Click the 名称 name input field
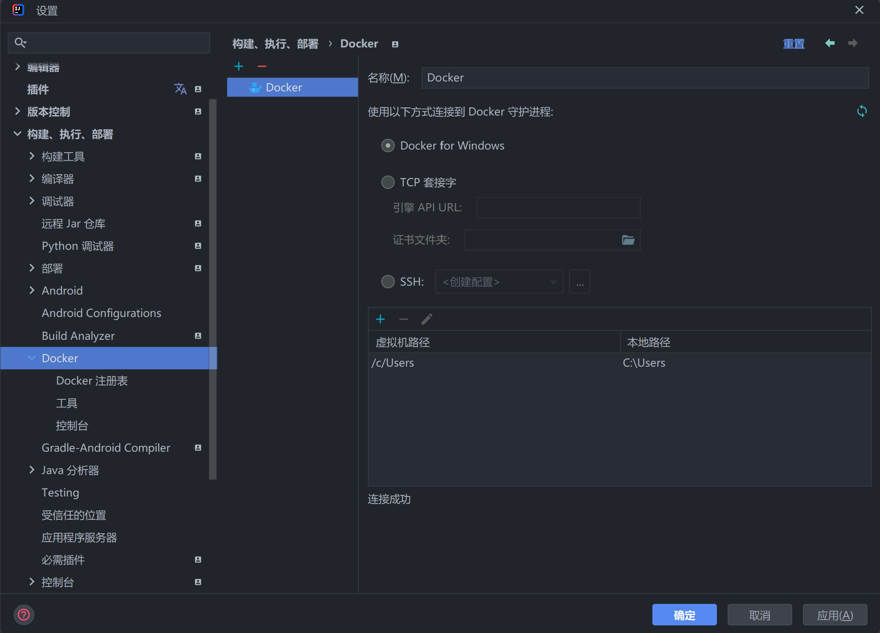Viewport: 880px width, 633px height. click(644, 78)
